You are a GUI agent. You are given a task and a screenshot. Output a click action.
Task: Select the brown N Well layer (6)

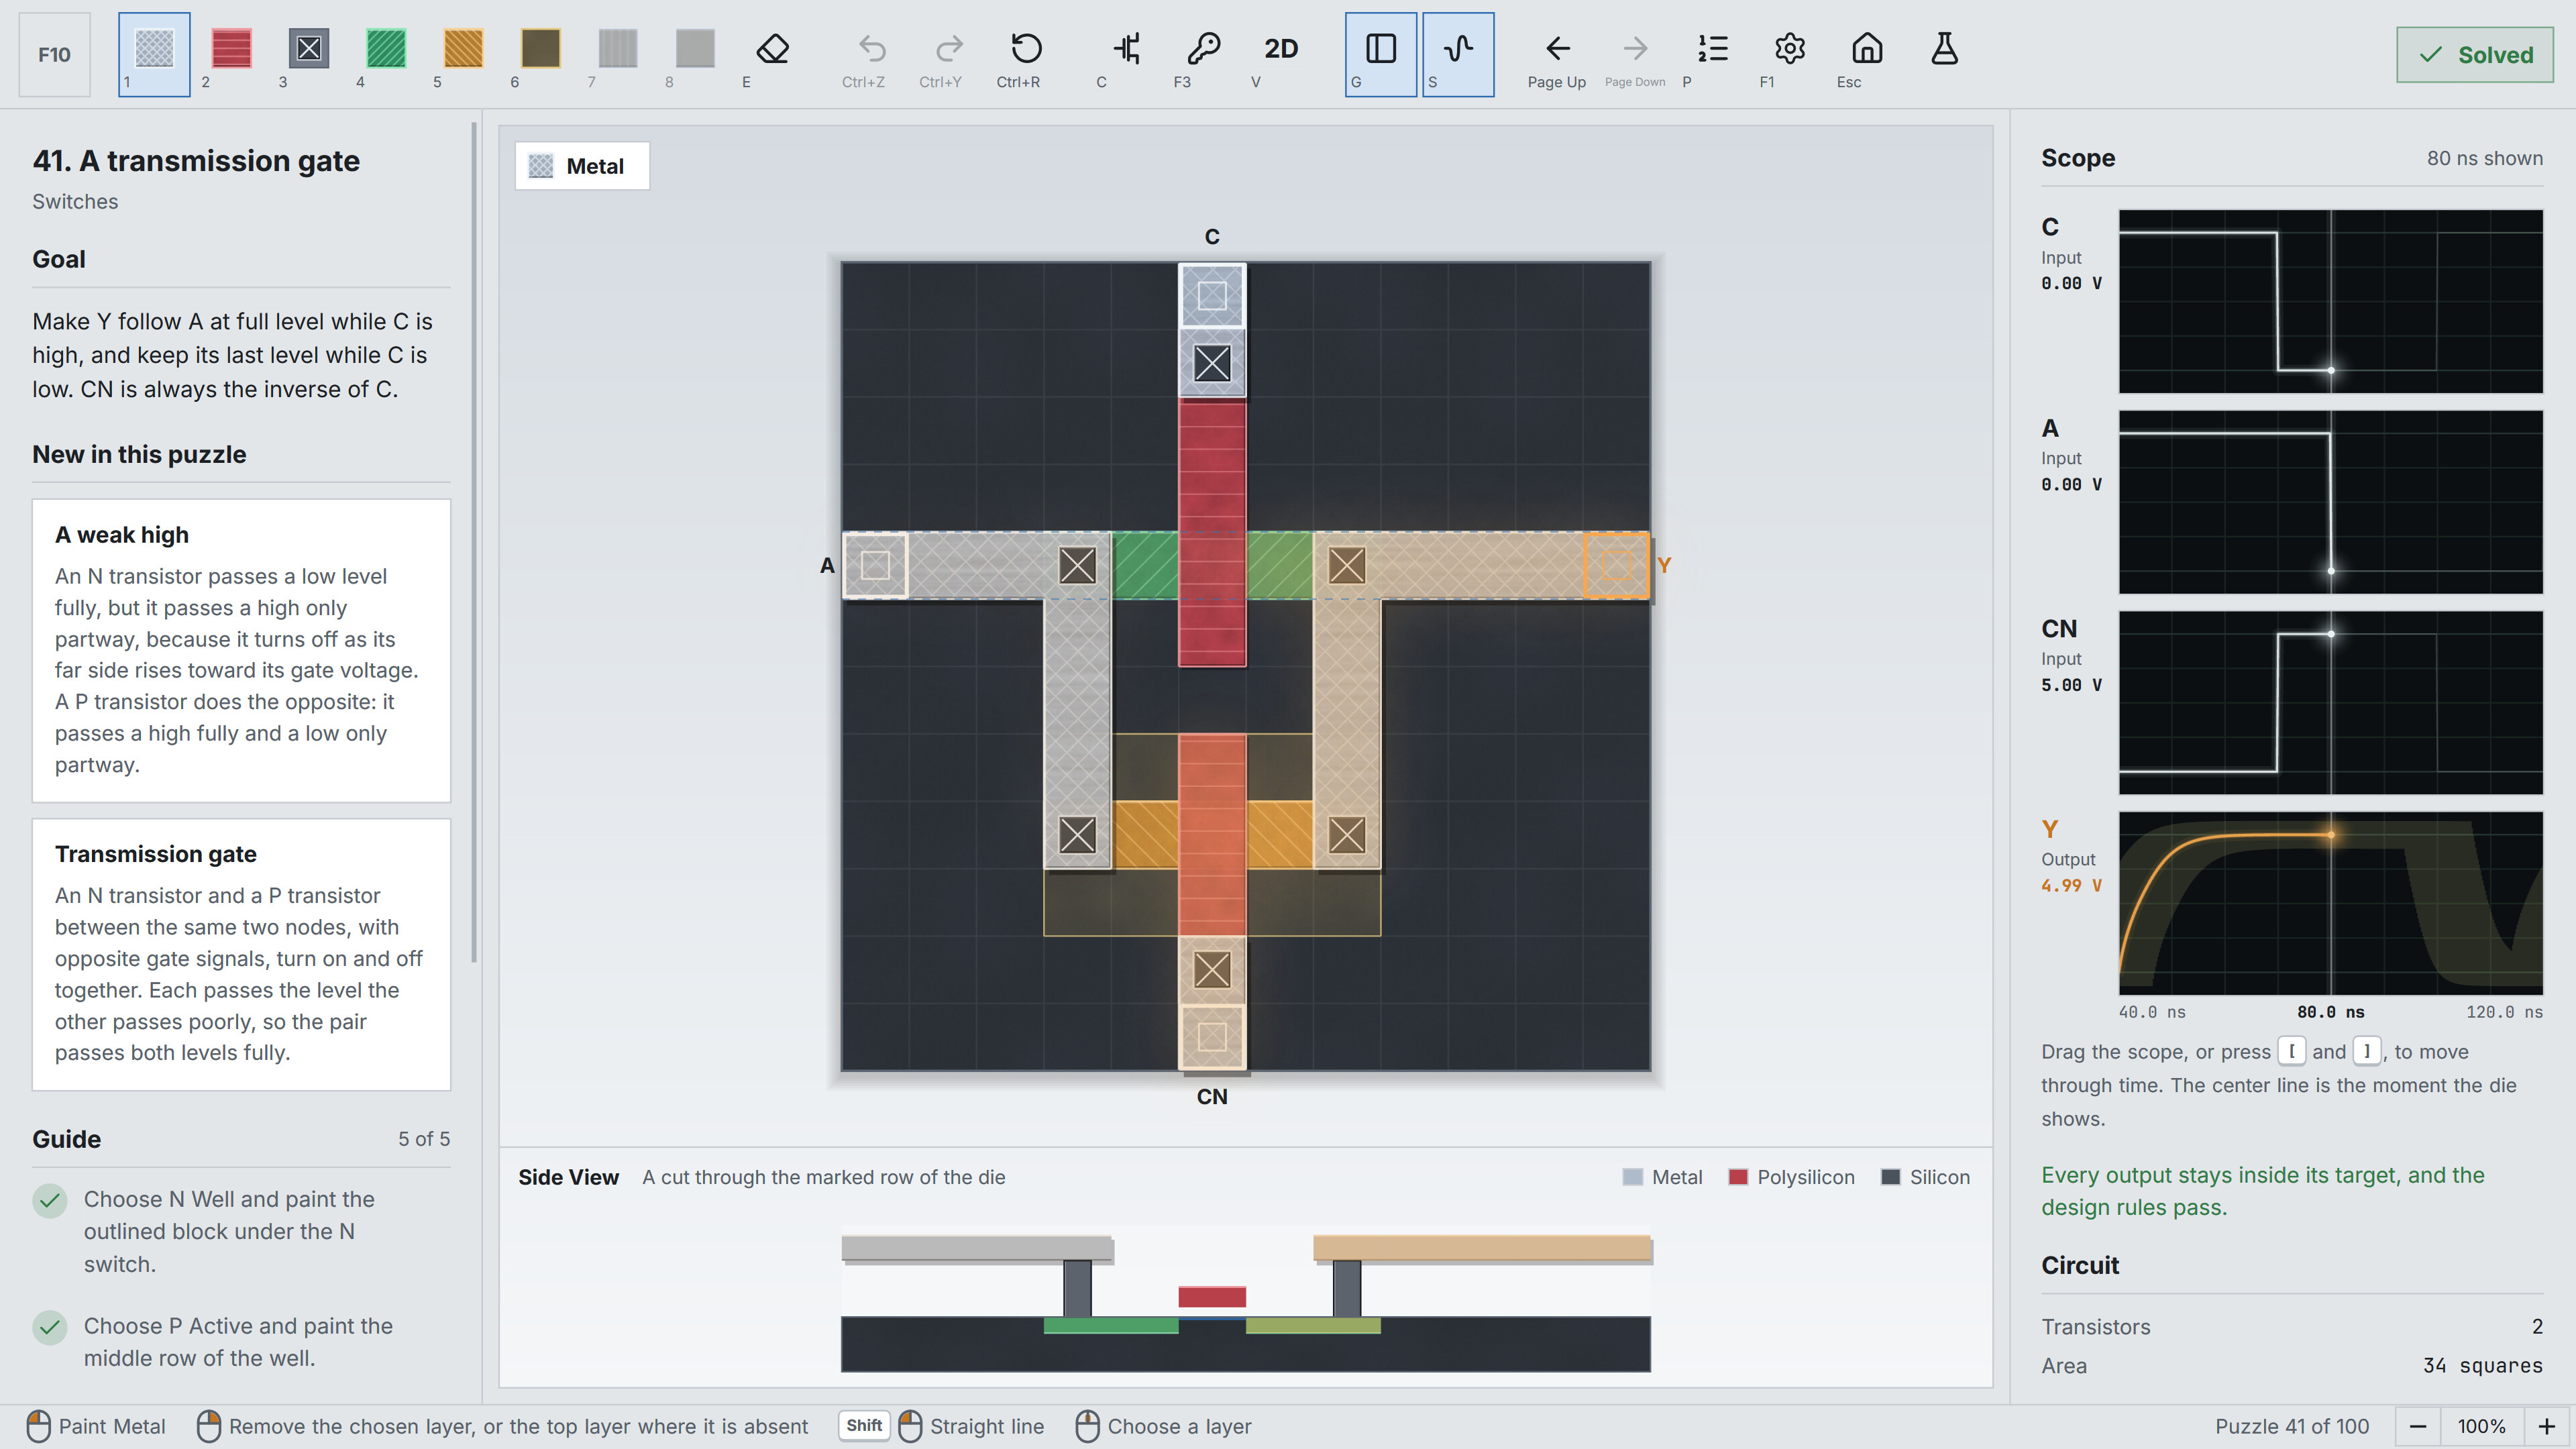(540, 54)
